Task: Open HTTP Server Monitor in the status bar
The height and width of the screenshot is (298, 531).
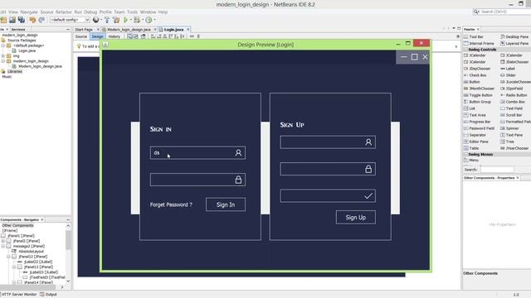Action: click(18, 295)
